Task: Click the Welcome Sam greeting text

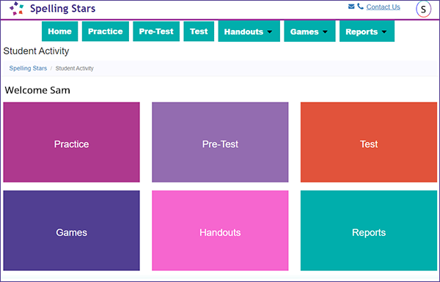Action: [x=37, y=90]
